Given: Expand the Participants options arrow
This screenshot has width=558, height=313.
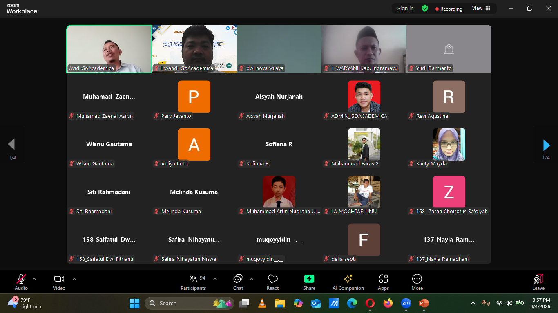Looking at the screenshot, I should pos(215,279).
